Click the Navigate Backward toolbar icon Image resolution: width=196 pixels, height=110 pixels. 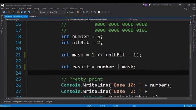pos(4,12)
